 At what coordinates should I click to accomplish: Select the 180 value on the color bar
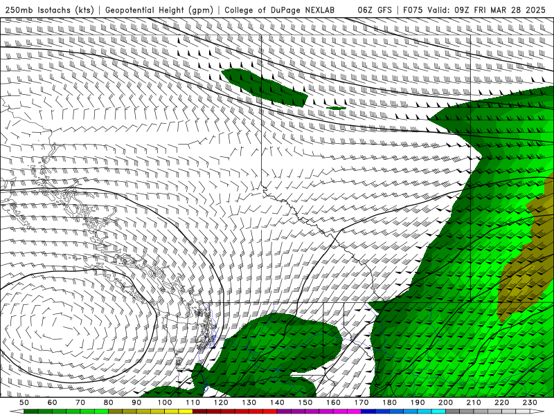tap(390, 403)
